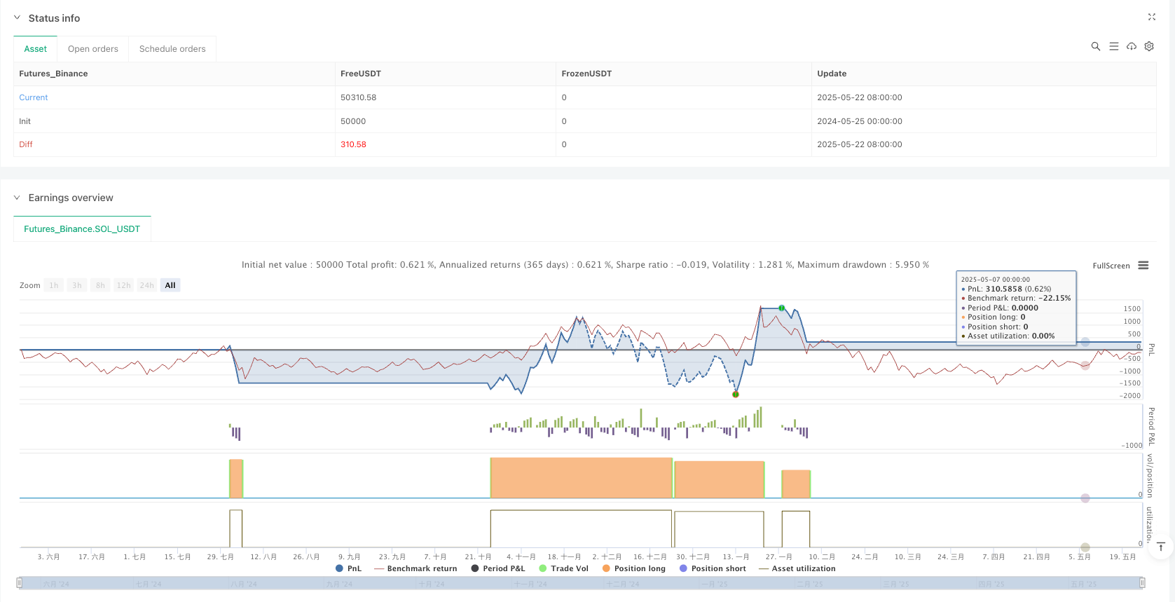This screenshot has width=1175, height=602.
Task: Click the scroll-to-top arrow icon
Action: click(1160, 546)
